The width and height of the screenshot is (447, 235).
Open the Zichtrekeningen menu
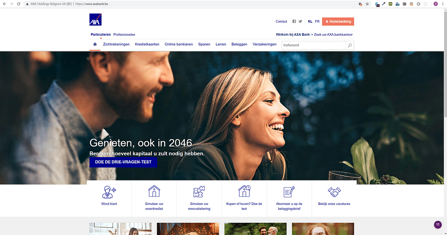(116, 44)
